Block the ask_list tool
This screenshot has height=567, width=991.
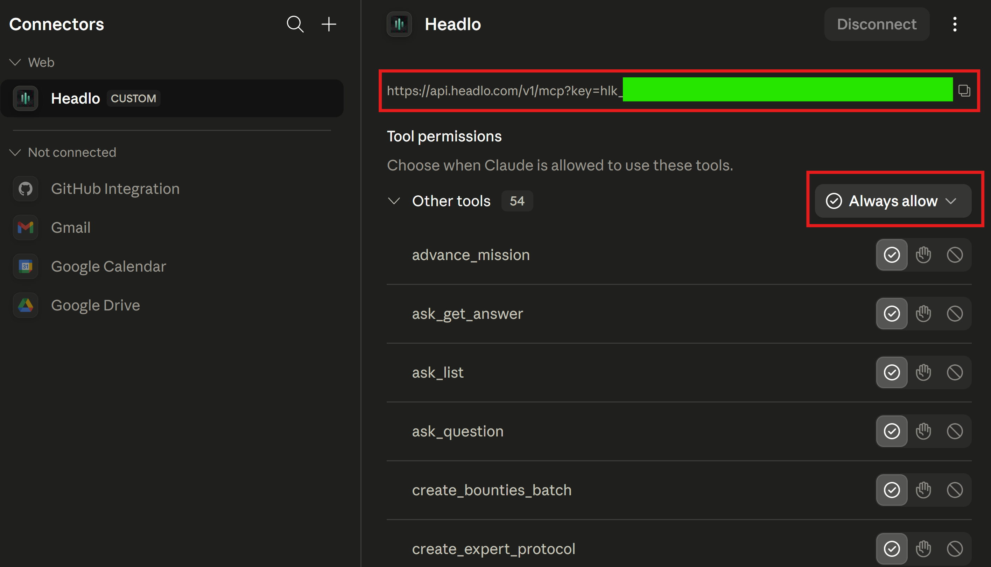(955, 373)
